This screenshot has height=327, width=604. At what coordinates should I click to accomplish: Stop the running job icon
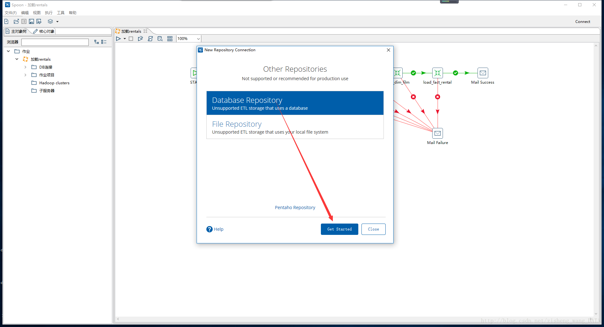[131, 39]
